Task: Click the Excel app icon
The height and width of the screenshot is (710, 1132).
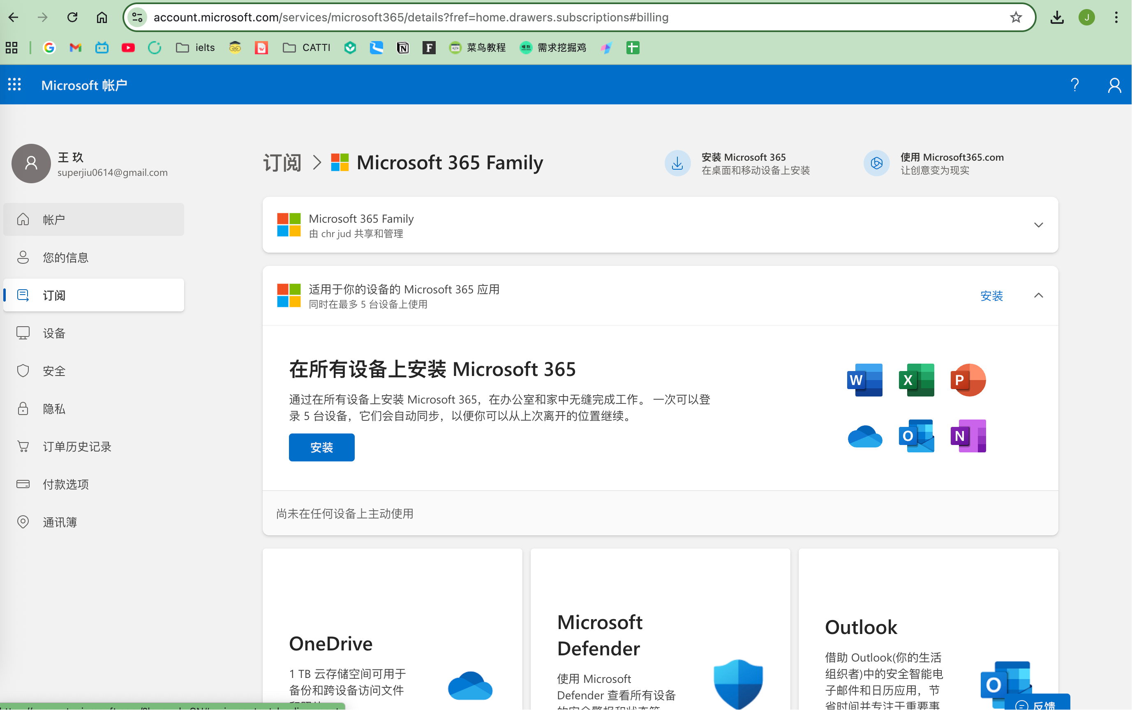Action: click(916, 380)
